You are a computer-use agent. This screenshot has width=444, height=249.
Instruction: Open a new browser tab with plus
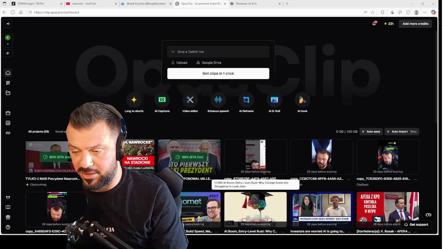[287, 3]
